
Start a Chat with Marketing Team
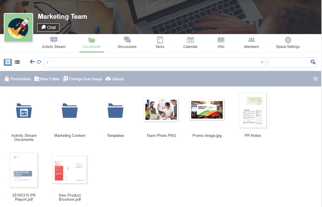pyautogui.click(x=49, y=27)
